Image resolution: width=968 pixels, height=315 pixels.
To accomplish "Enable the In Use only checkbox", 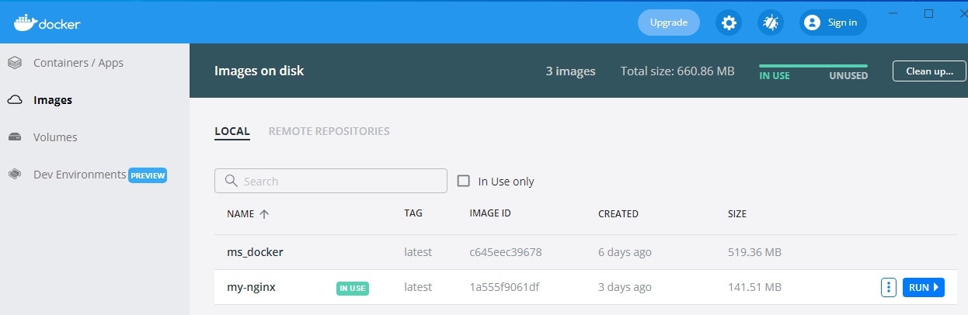I will [x=464, y=181].
